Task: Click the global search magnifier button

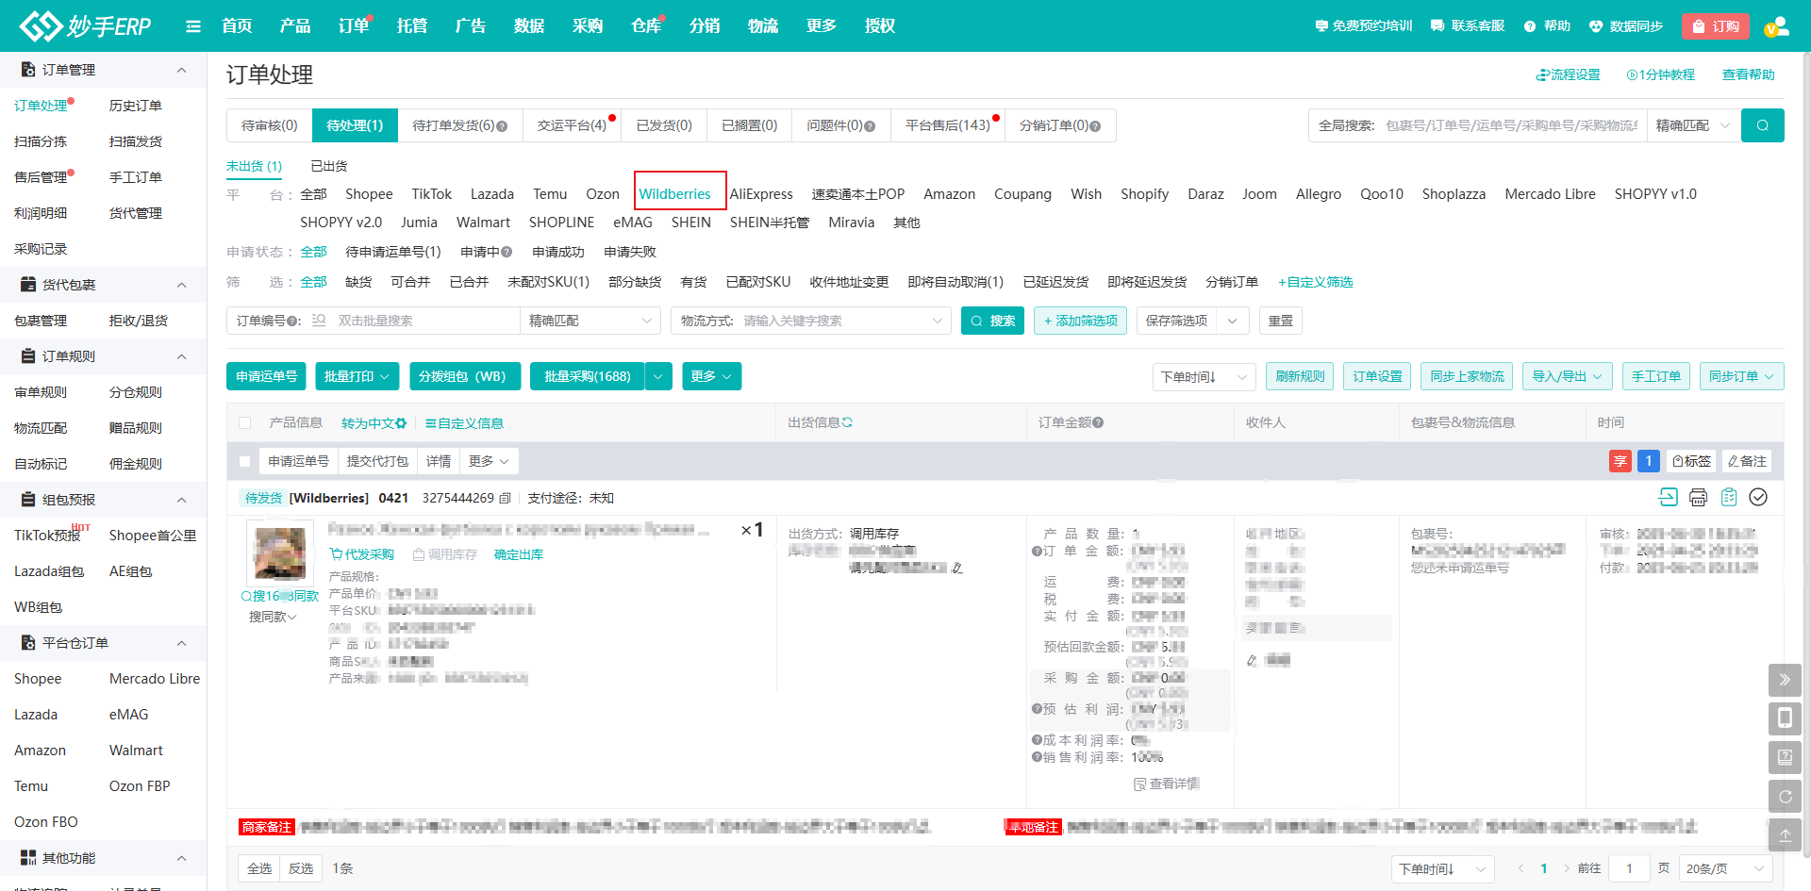Action: (x=1762, y=125)
